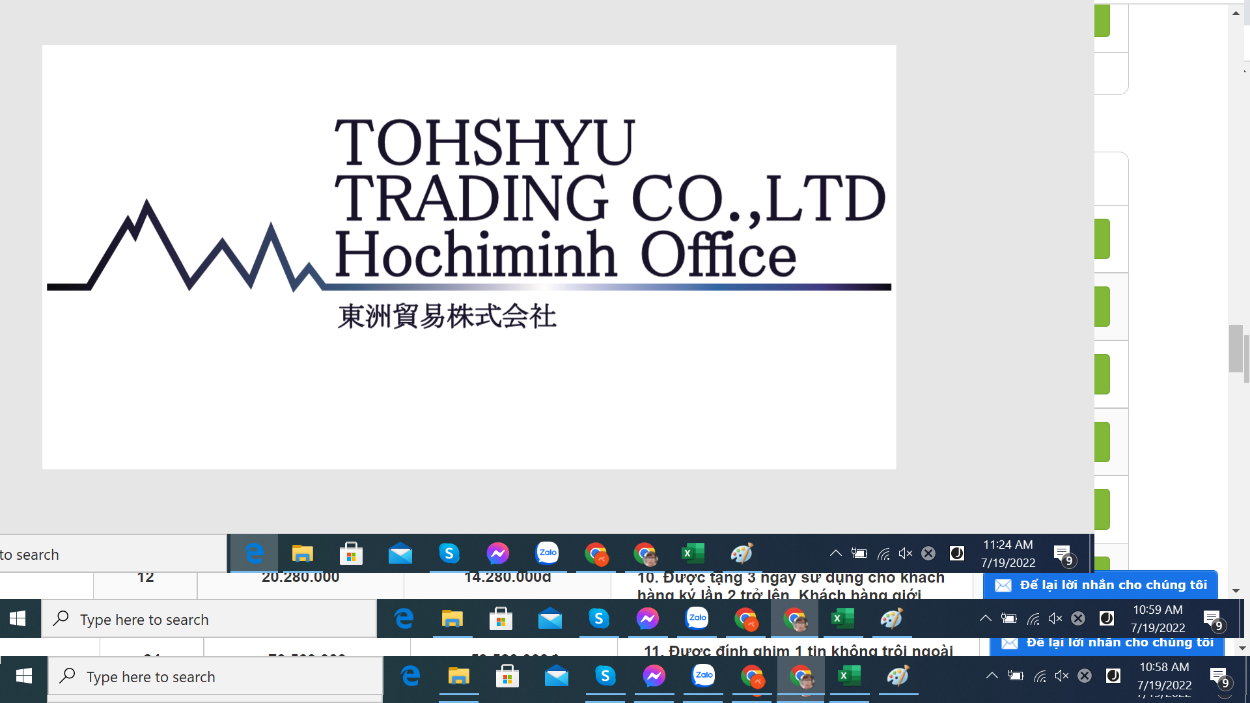
Task: Click the Wi-Fi icon in the 10:59 AM taskbar
Action: 1033,619
